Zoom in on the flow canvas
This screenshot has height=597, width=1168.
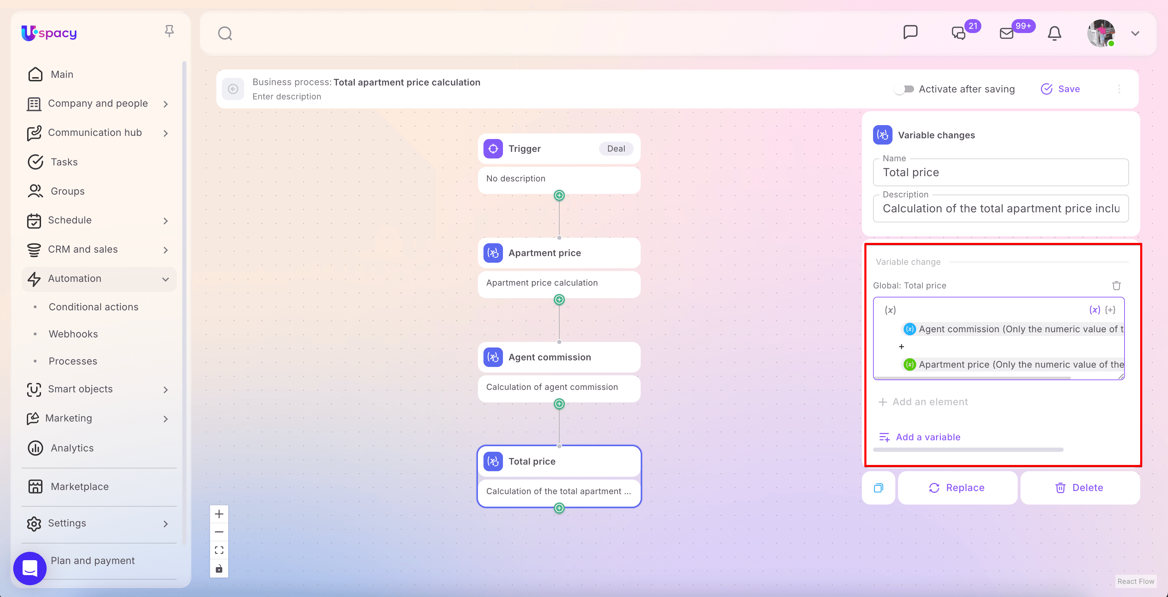click(x=219, y=514)
